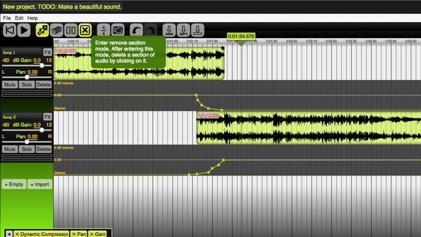This screenshot has width=421, height=237.
Task: Click the download-to-disk save icon
Action: (198, 30)
